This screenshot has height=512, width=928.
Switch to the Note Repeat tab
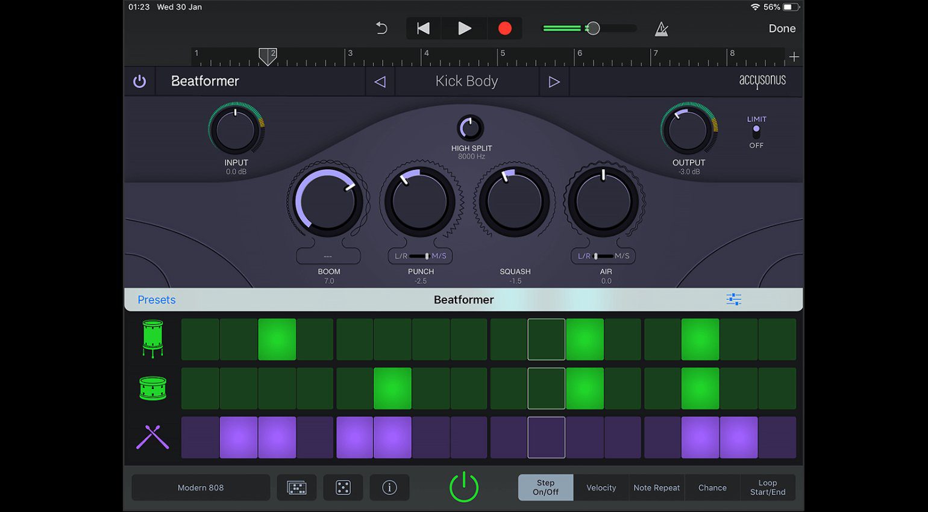pyautogui.click(x=656, y=488)
